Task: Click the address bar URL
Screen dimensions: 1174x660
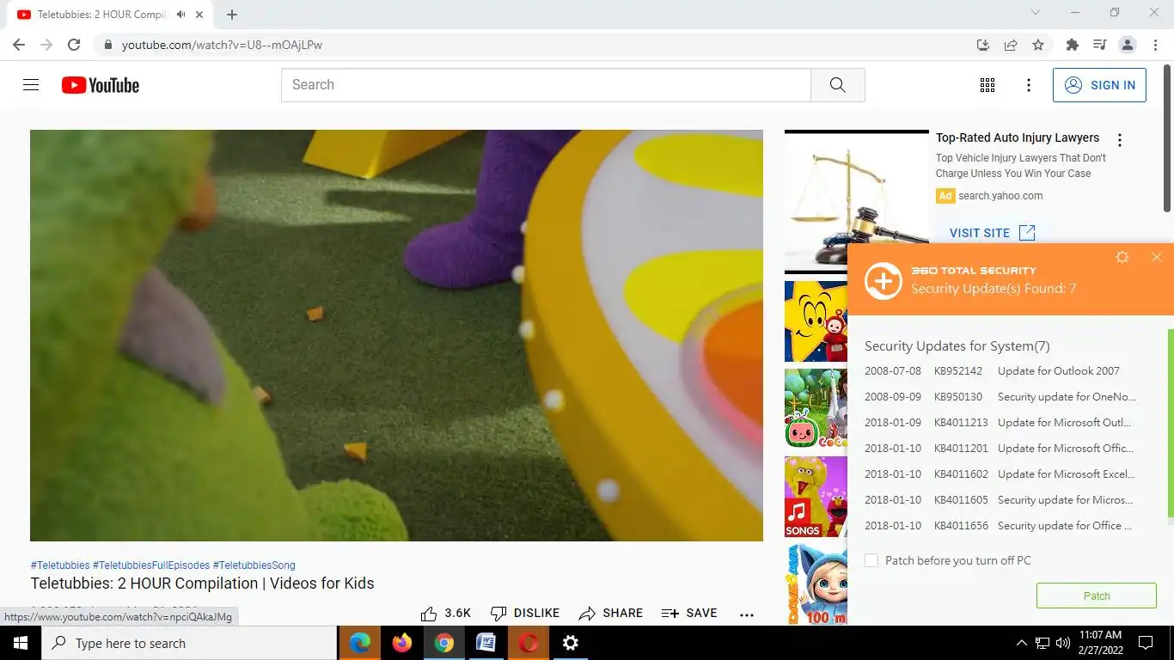Action: (x=222, y=45)
